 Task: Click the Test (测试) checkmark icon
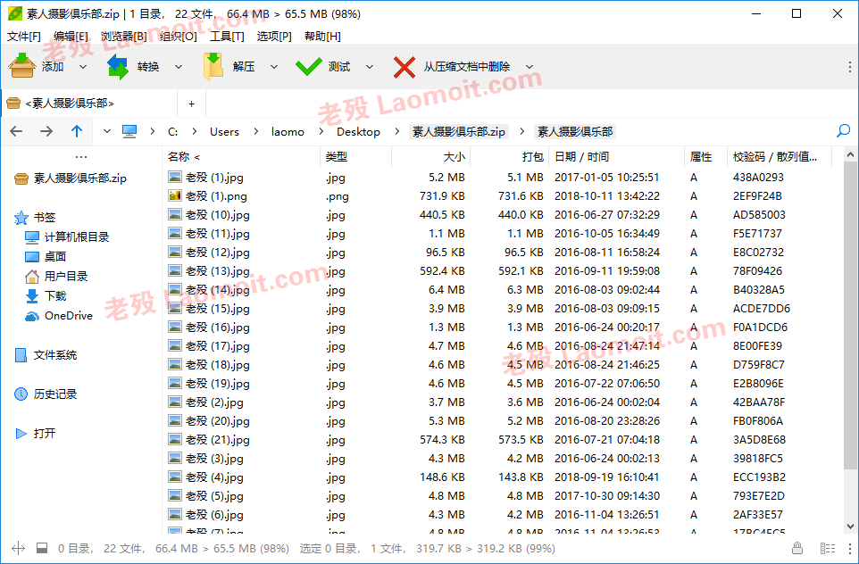click(x=308, y=67)
